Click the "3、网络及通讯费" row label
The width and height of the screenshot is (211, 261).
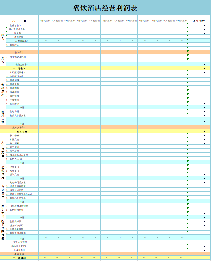[15, 190]
